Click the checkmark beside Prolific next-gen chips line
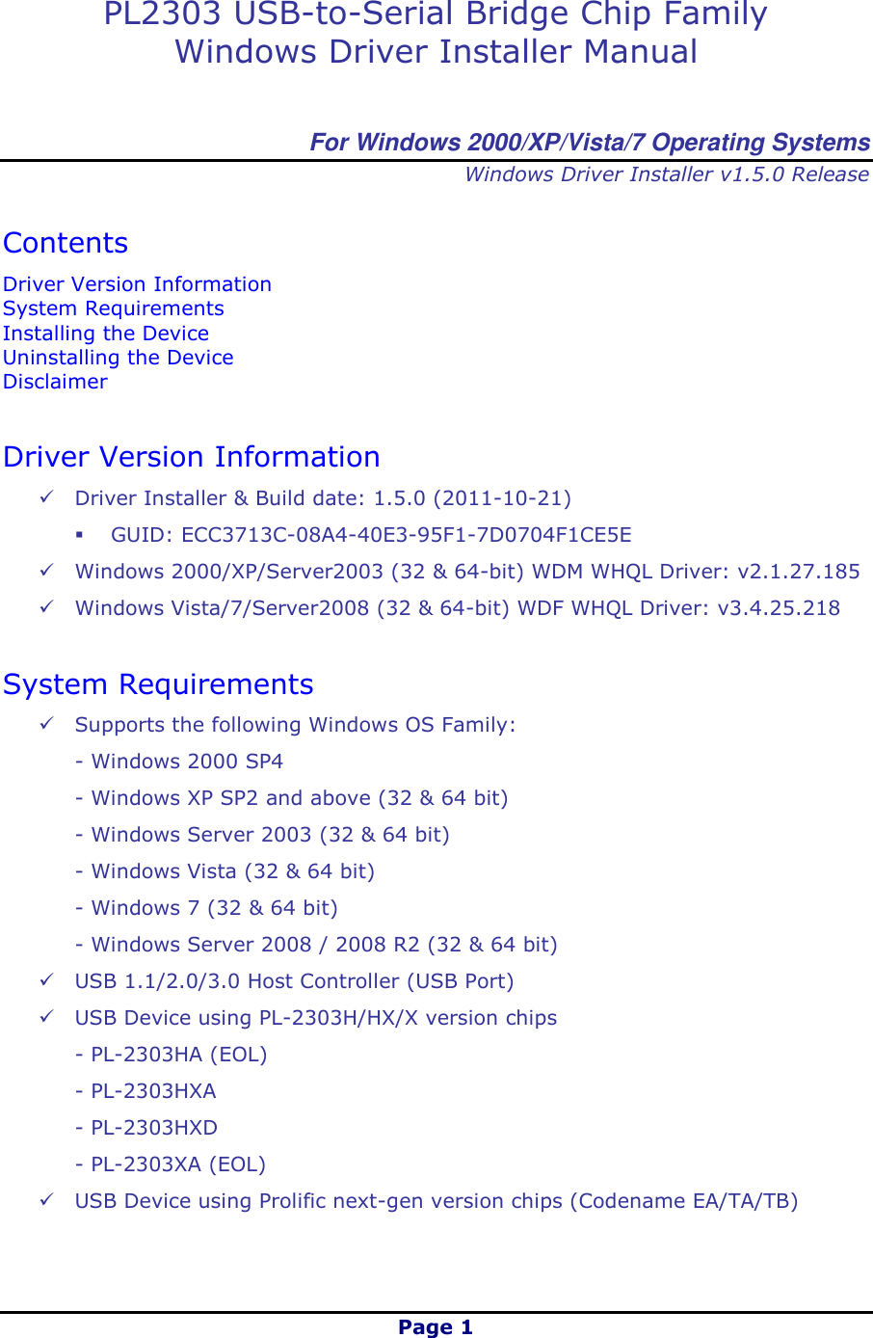 (47, 1200)
